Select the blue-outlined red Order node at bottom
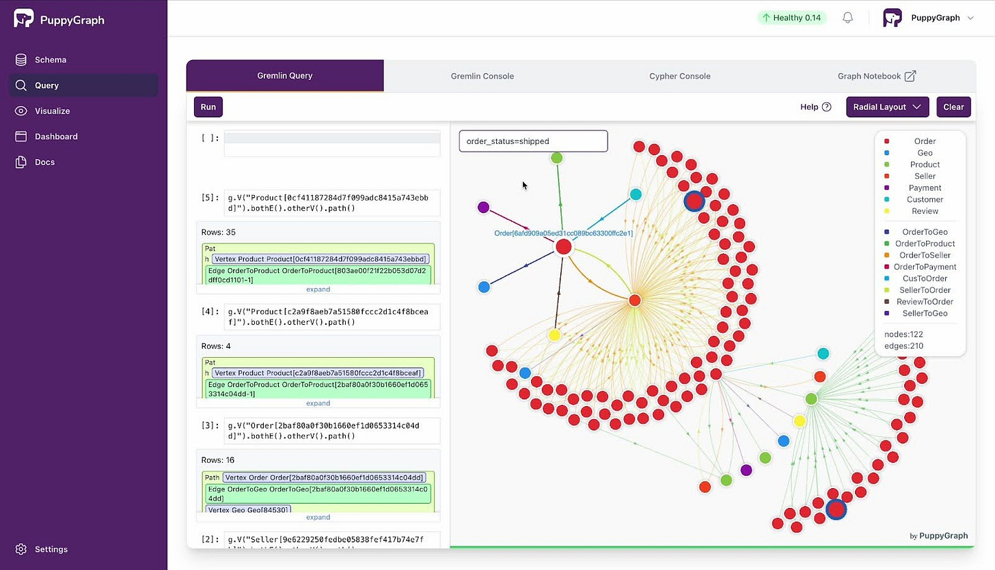This screenshot has height=570, width=995. (836, 509)
